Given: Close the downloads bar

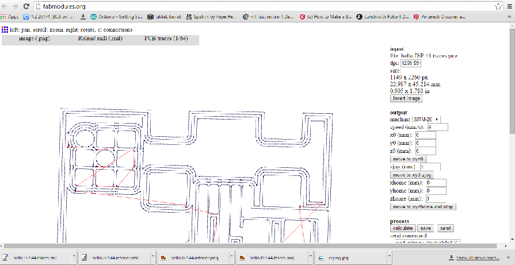Looking at the screenshot, I should click(509, 257).
